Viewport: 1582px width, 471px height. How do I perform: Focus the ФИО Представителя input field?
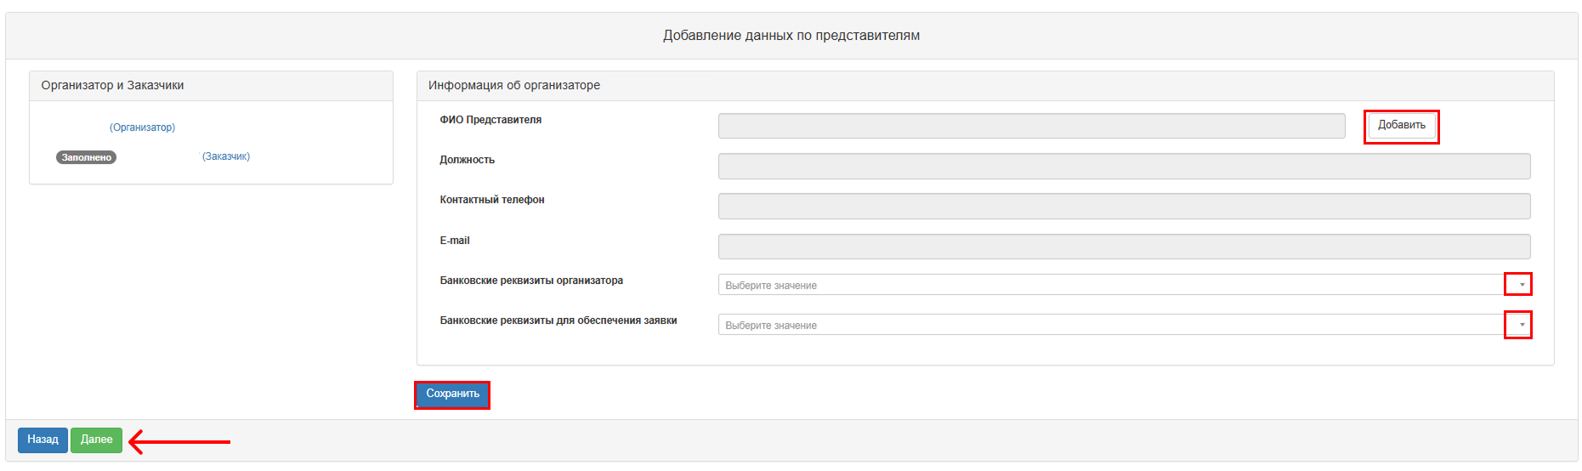[1031, 126]
